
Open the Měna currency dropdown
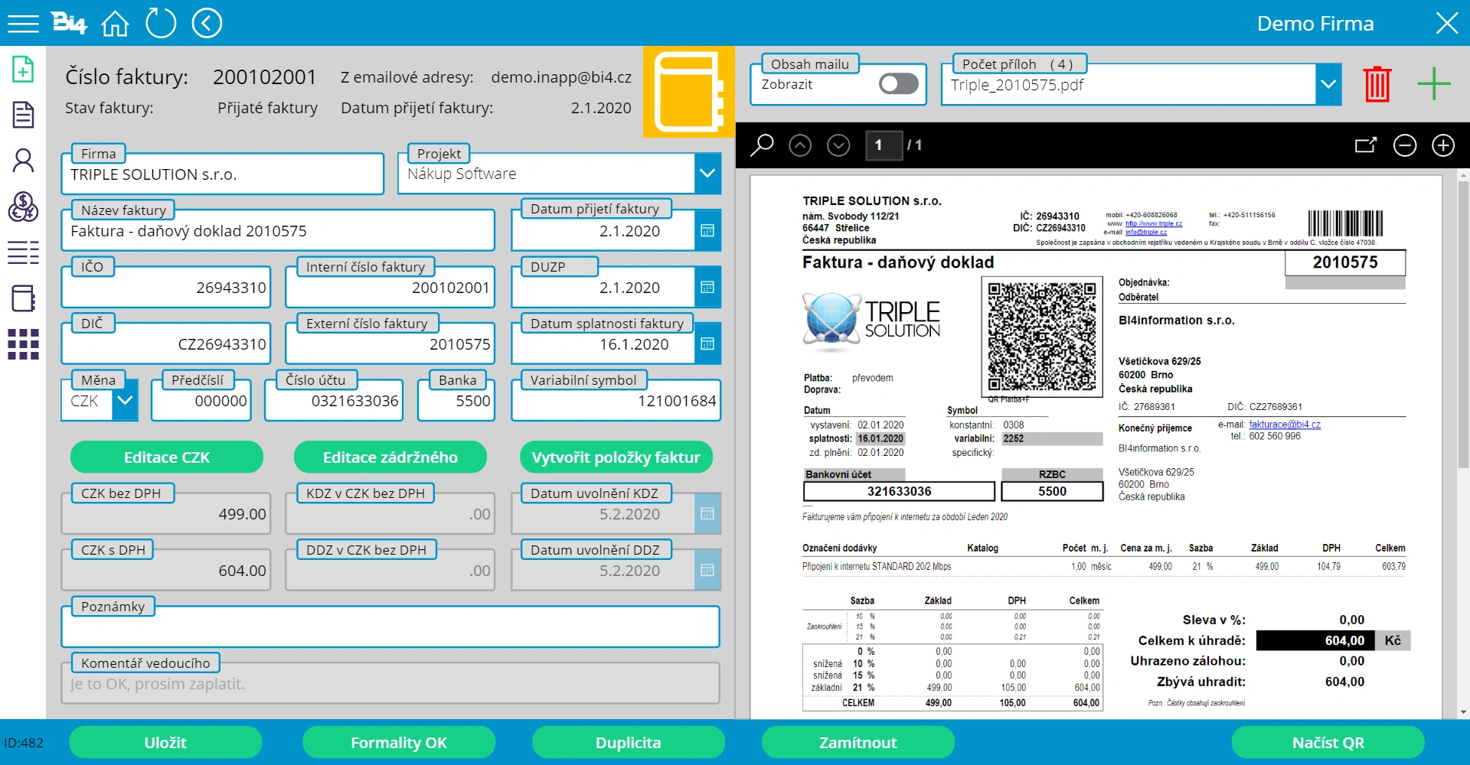(125, 400)
